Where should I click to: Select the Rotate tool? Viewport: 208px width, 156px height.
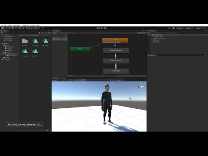[10, 28]
